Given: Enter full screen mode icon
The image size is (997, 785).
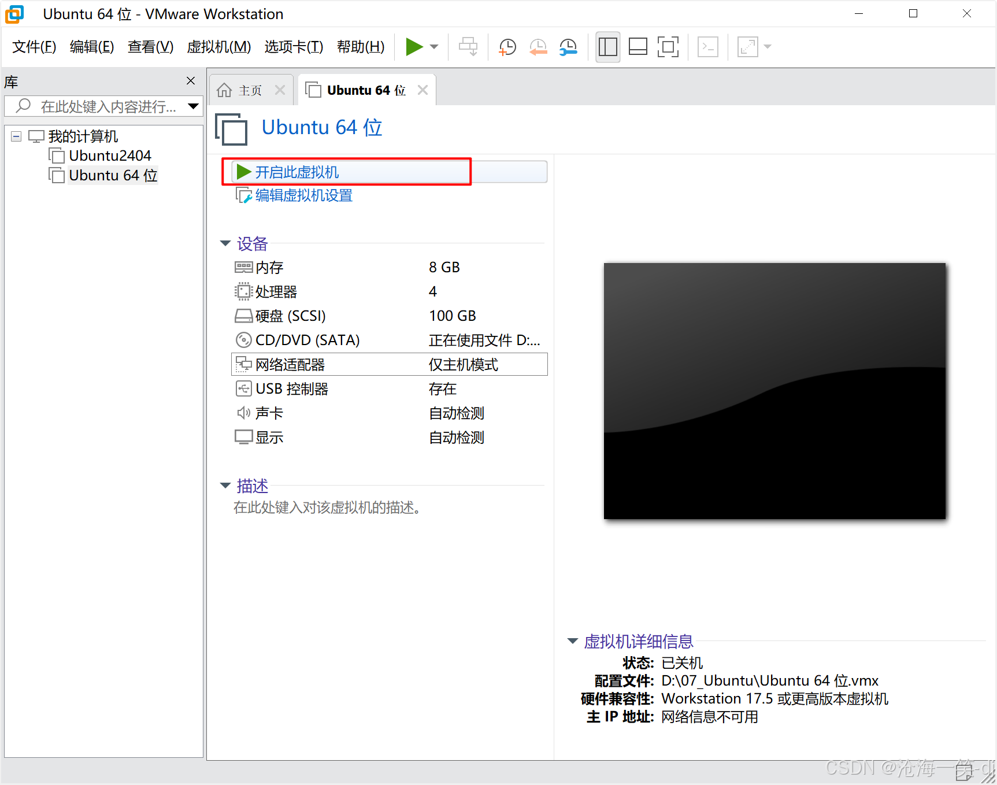Looking at the screenshot, I should (x=668, y=47).
